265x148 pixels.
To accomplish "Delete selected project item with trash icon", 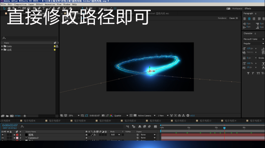I will 25,116.
